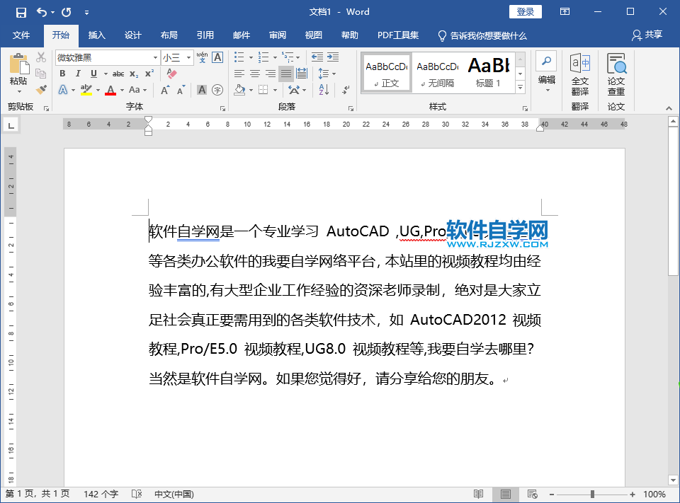Increase font size with grow icon

[165, 90]
